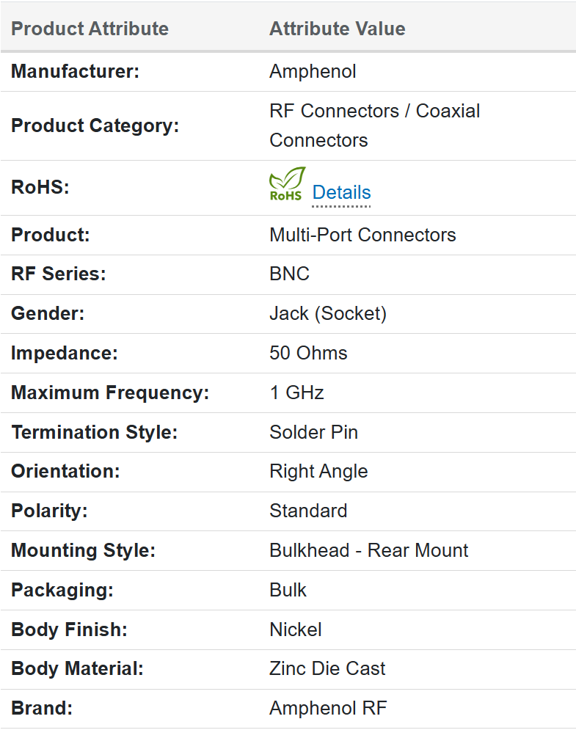The image size is (576, 730).
Task: Select the Right Angle orientation value
Action: [318, 472]
